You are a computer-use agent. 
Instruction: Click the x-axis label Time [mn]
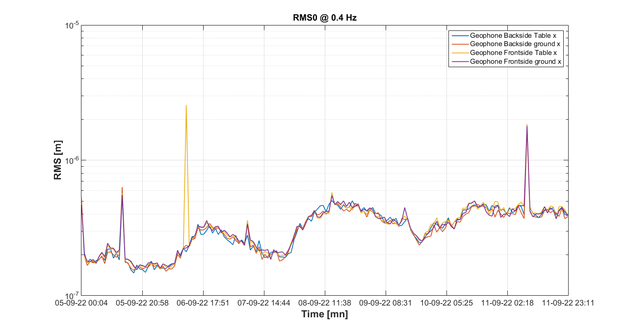tap(324, 314)
